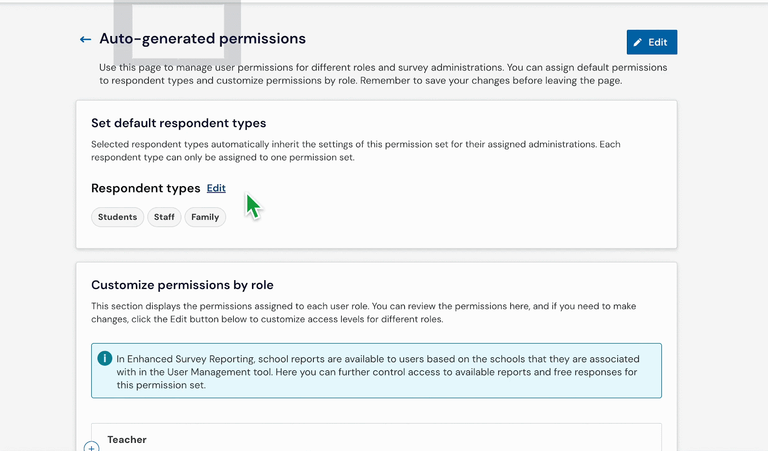The width and height of the screenshot is (768, 451).
Task: Click the Enhanced Survey Reporting notice text
Action: pos(378,372)
